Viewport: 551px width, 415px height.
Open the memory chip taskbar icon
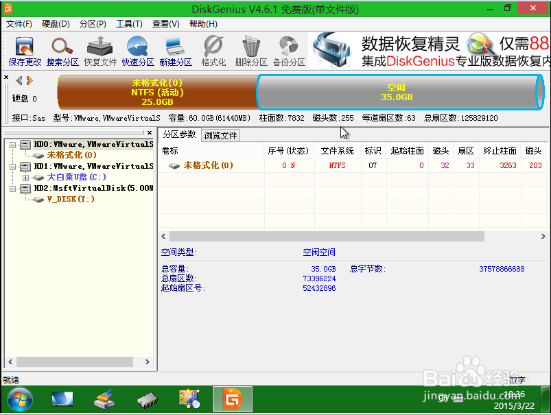coord(148,401)
